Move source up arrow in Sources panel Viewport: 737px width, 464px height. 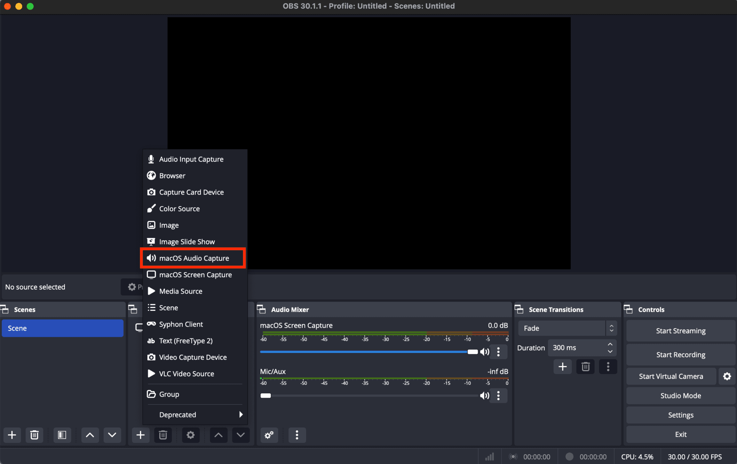pos(218,435)
